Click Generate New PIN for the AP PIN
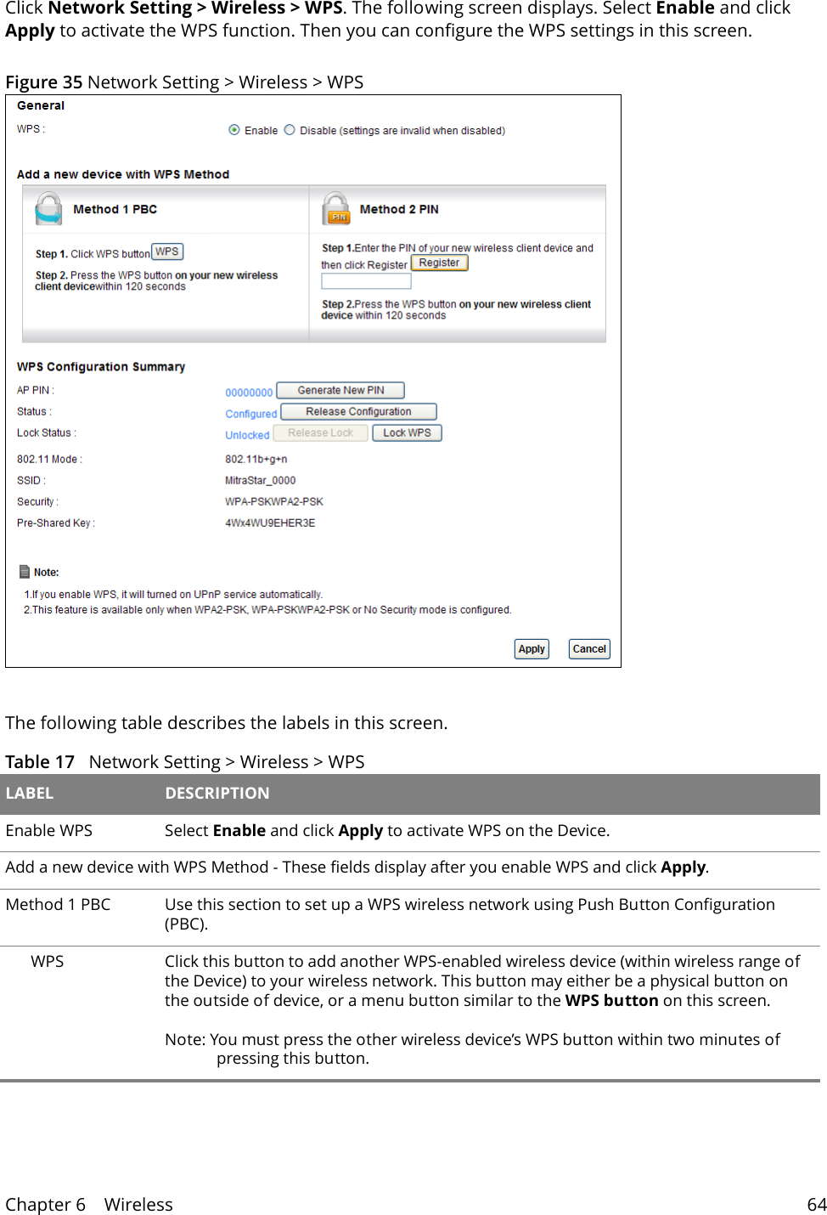Viewport: 827px width, 1215px height. coord(340,389)
